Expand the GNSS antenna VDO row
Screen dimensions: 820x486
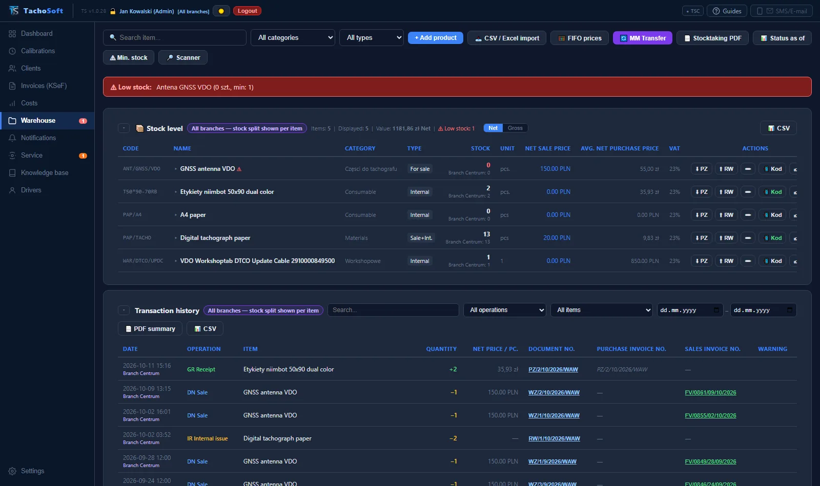[176, 169]
